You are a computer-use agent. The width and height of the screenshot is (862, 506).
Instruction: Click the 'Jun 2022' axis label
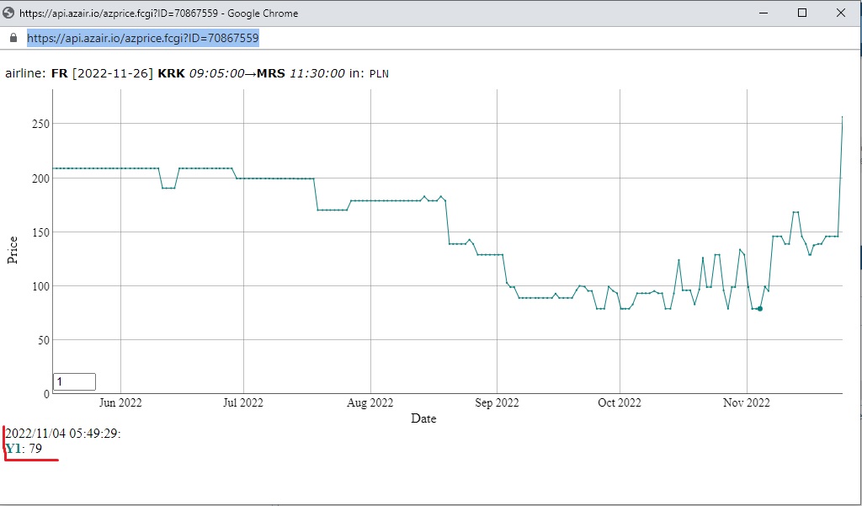pyautogui.click(x=120, y=403)
